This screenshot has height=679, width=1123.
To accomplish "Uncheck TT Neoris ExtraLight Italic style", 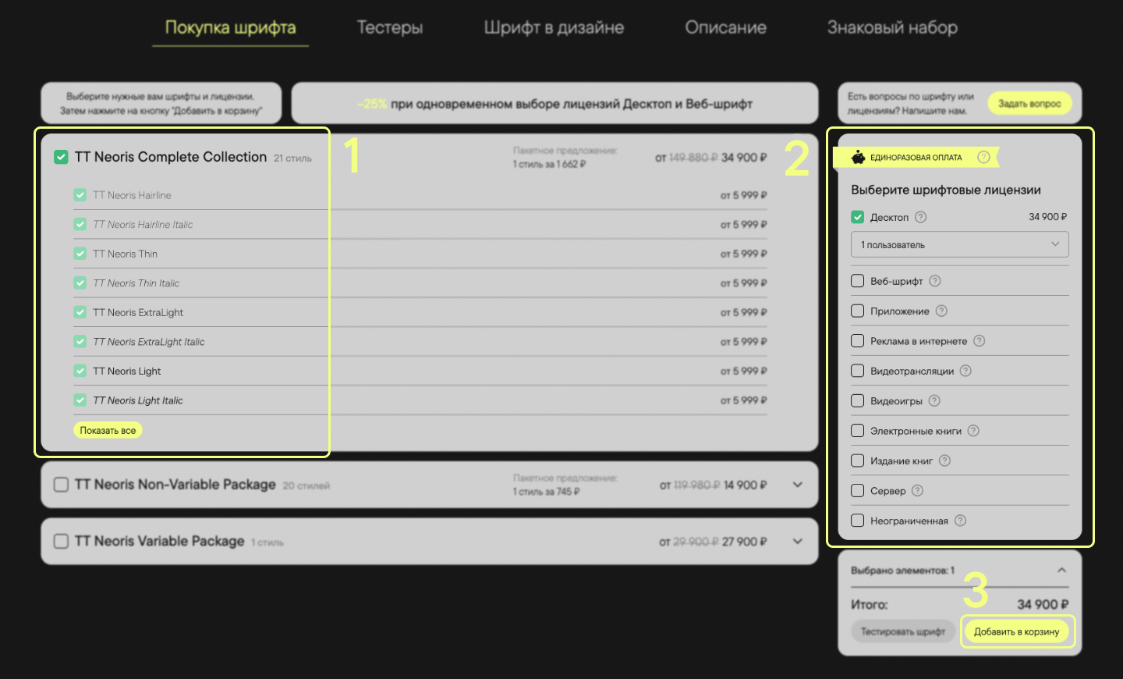I will (80, 341).
